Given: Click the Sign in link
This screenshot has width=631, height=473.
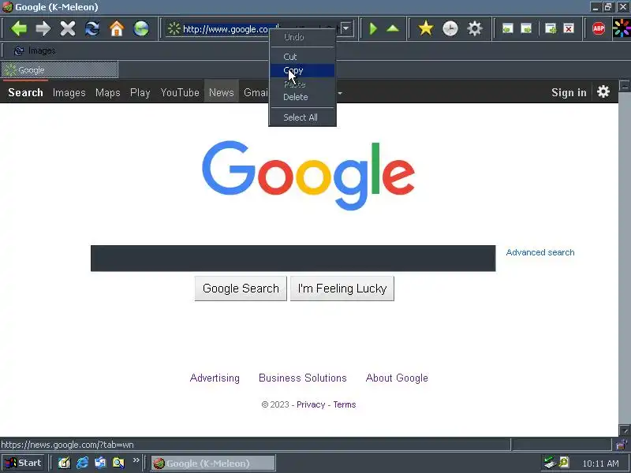Looking at the screenshot, I should [x=569, y=92].
